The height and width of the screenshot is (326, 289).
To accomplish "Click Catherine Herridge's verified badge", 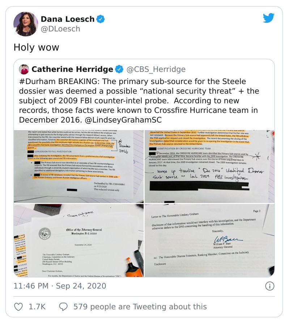I will [x=119, y=69].
